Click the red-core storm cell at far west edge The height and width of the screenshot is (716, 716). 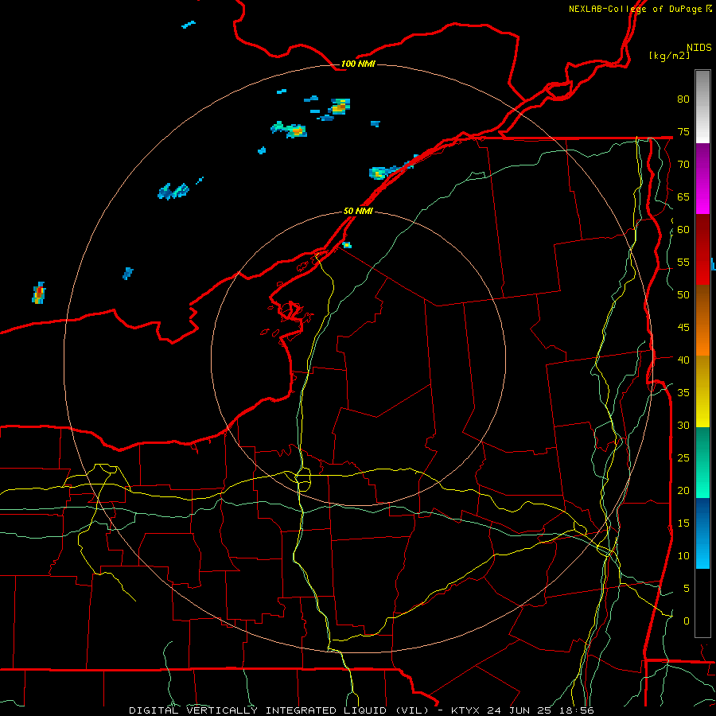(39, 293)
